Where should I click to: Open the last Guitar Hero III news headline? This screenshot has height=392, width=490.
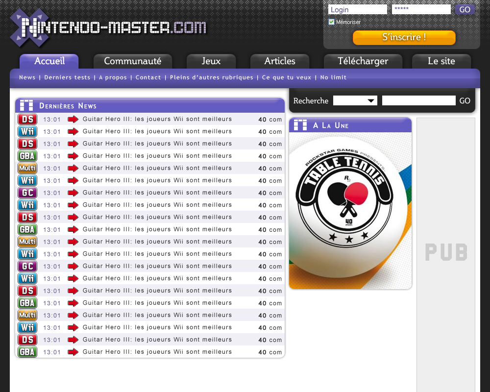click(x=157, y=352)
